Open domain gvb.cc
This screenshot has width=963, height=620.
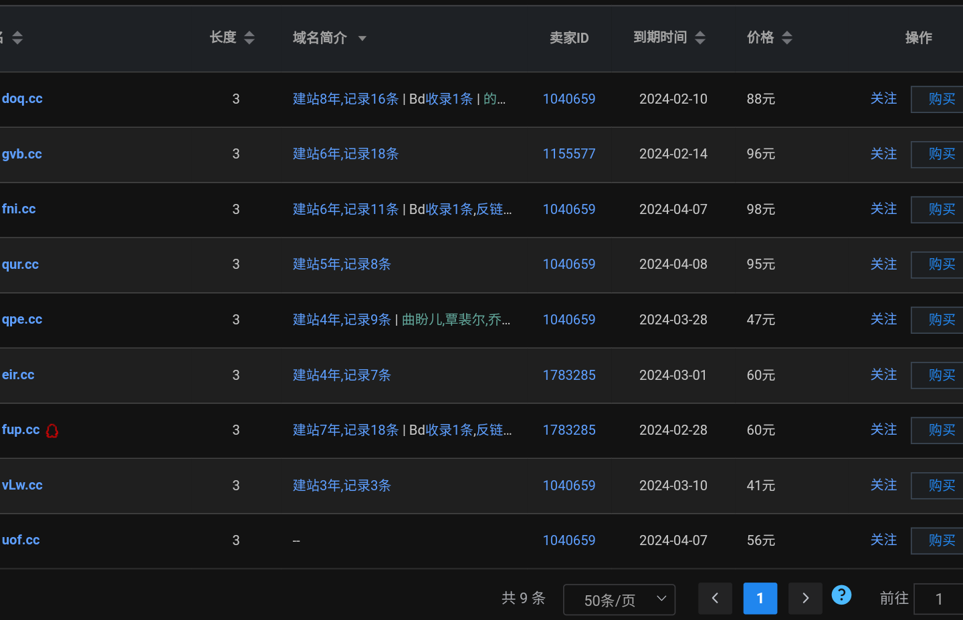pyautogui.click(x=22, y=154)
